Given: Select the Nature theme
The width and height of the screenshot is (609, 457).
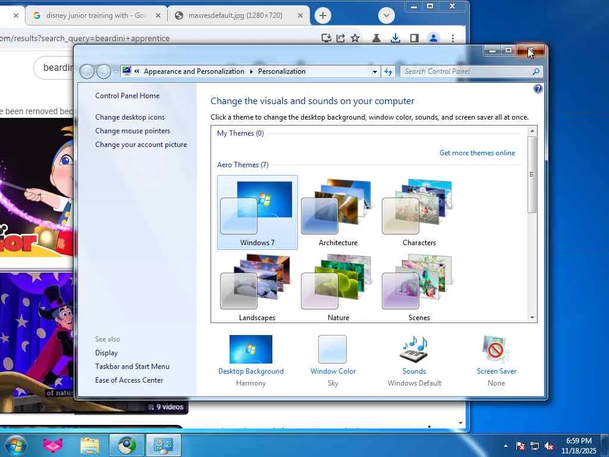Looking at the screenshot, I should [338, 287].
